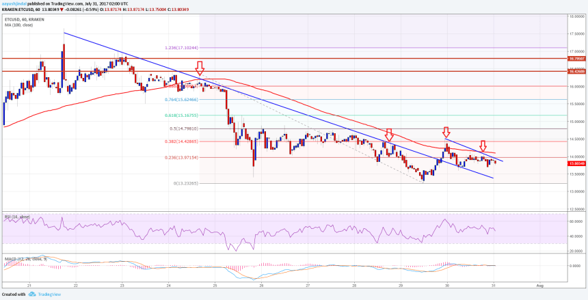
Task: Select the MACD (12, 26, close, 9) label
Action: point(25,259)
